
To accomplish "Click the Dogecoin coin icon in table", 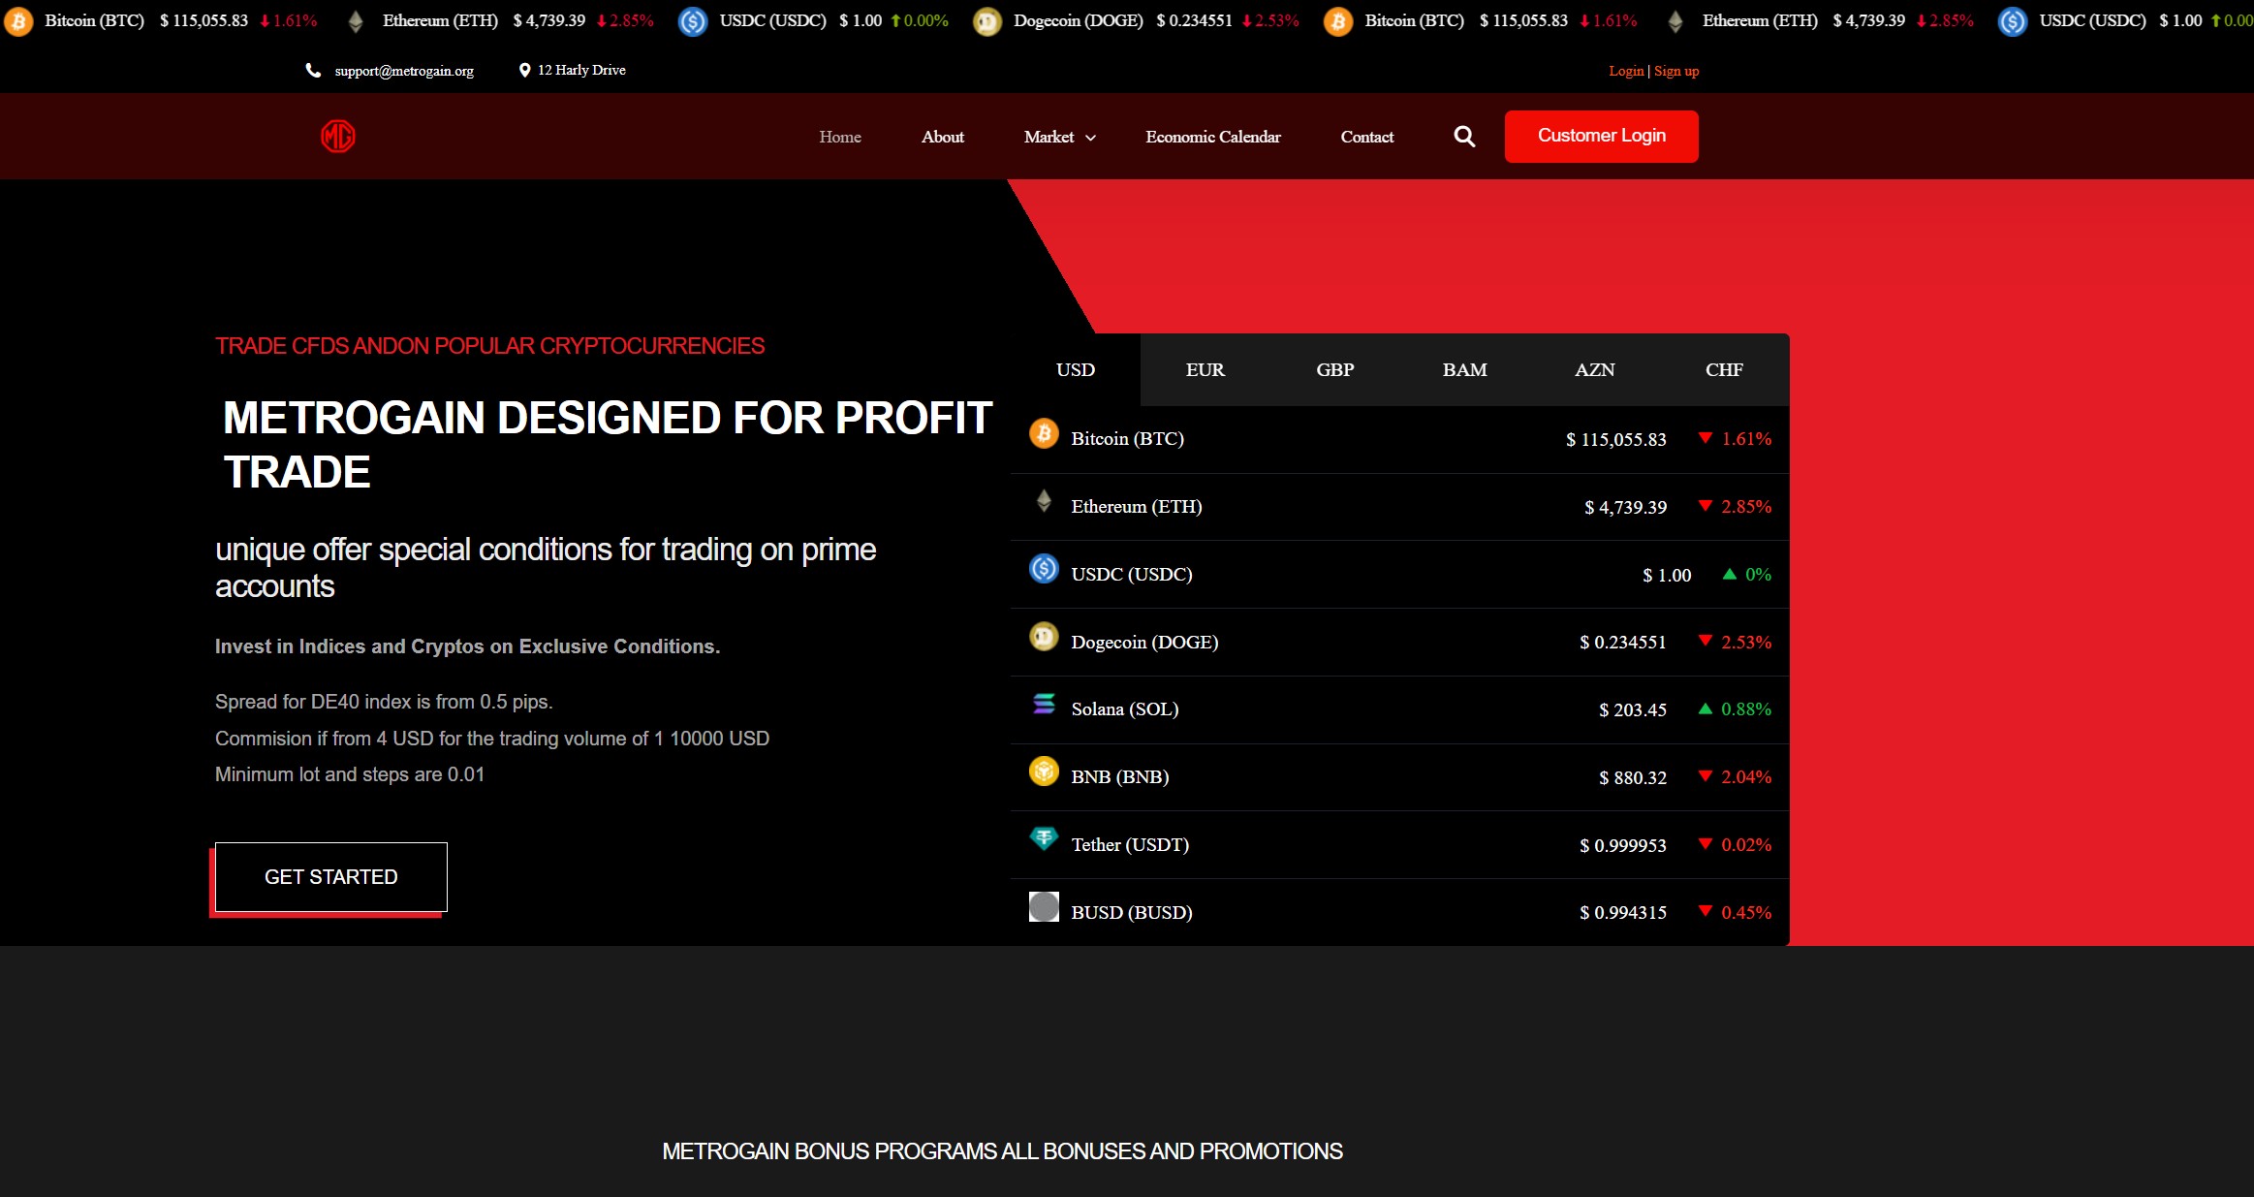I will 1044,637.
